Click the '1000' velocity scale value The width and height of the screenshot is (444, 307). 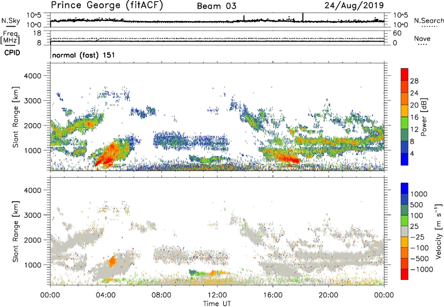419,194
